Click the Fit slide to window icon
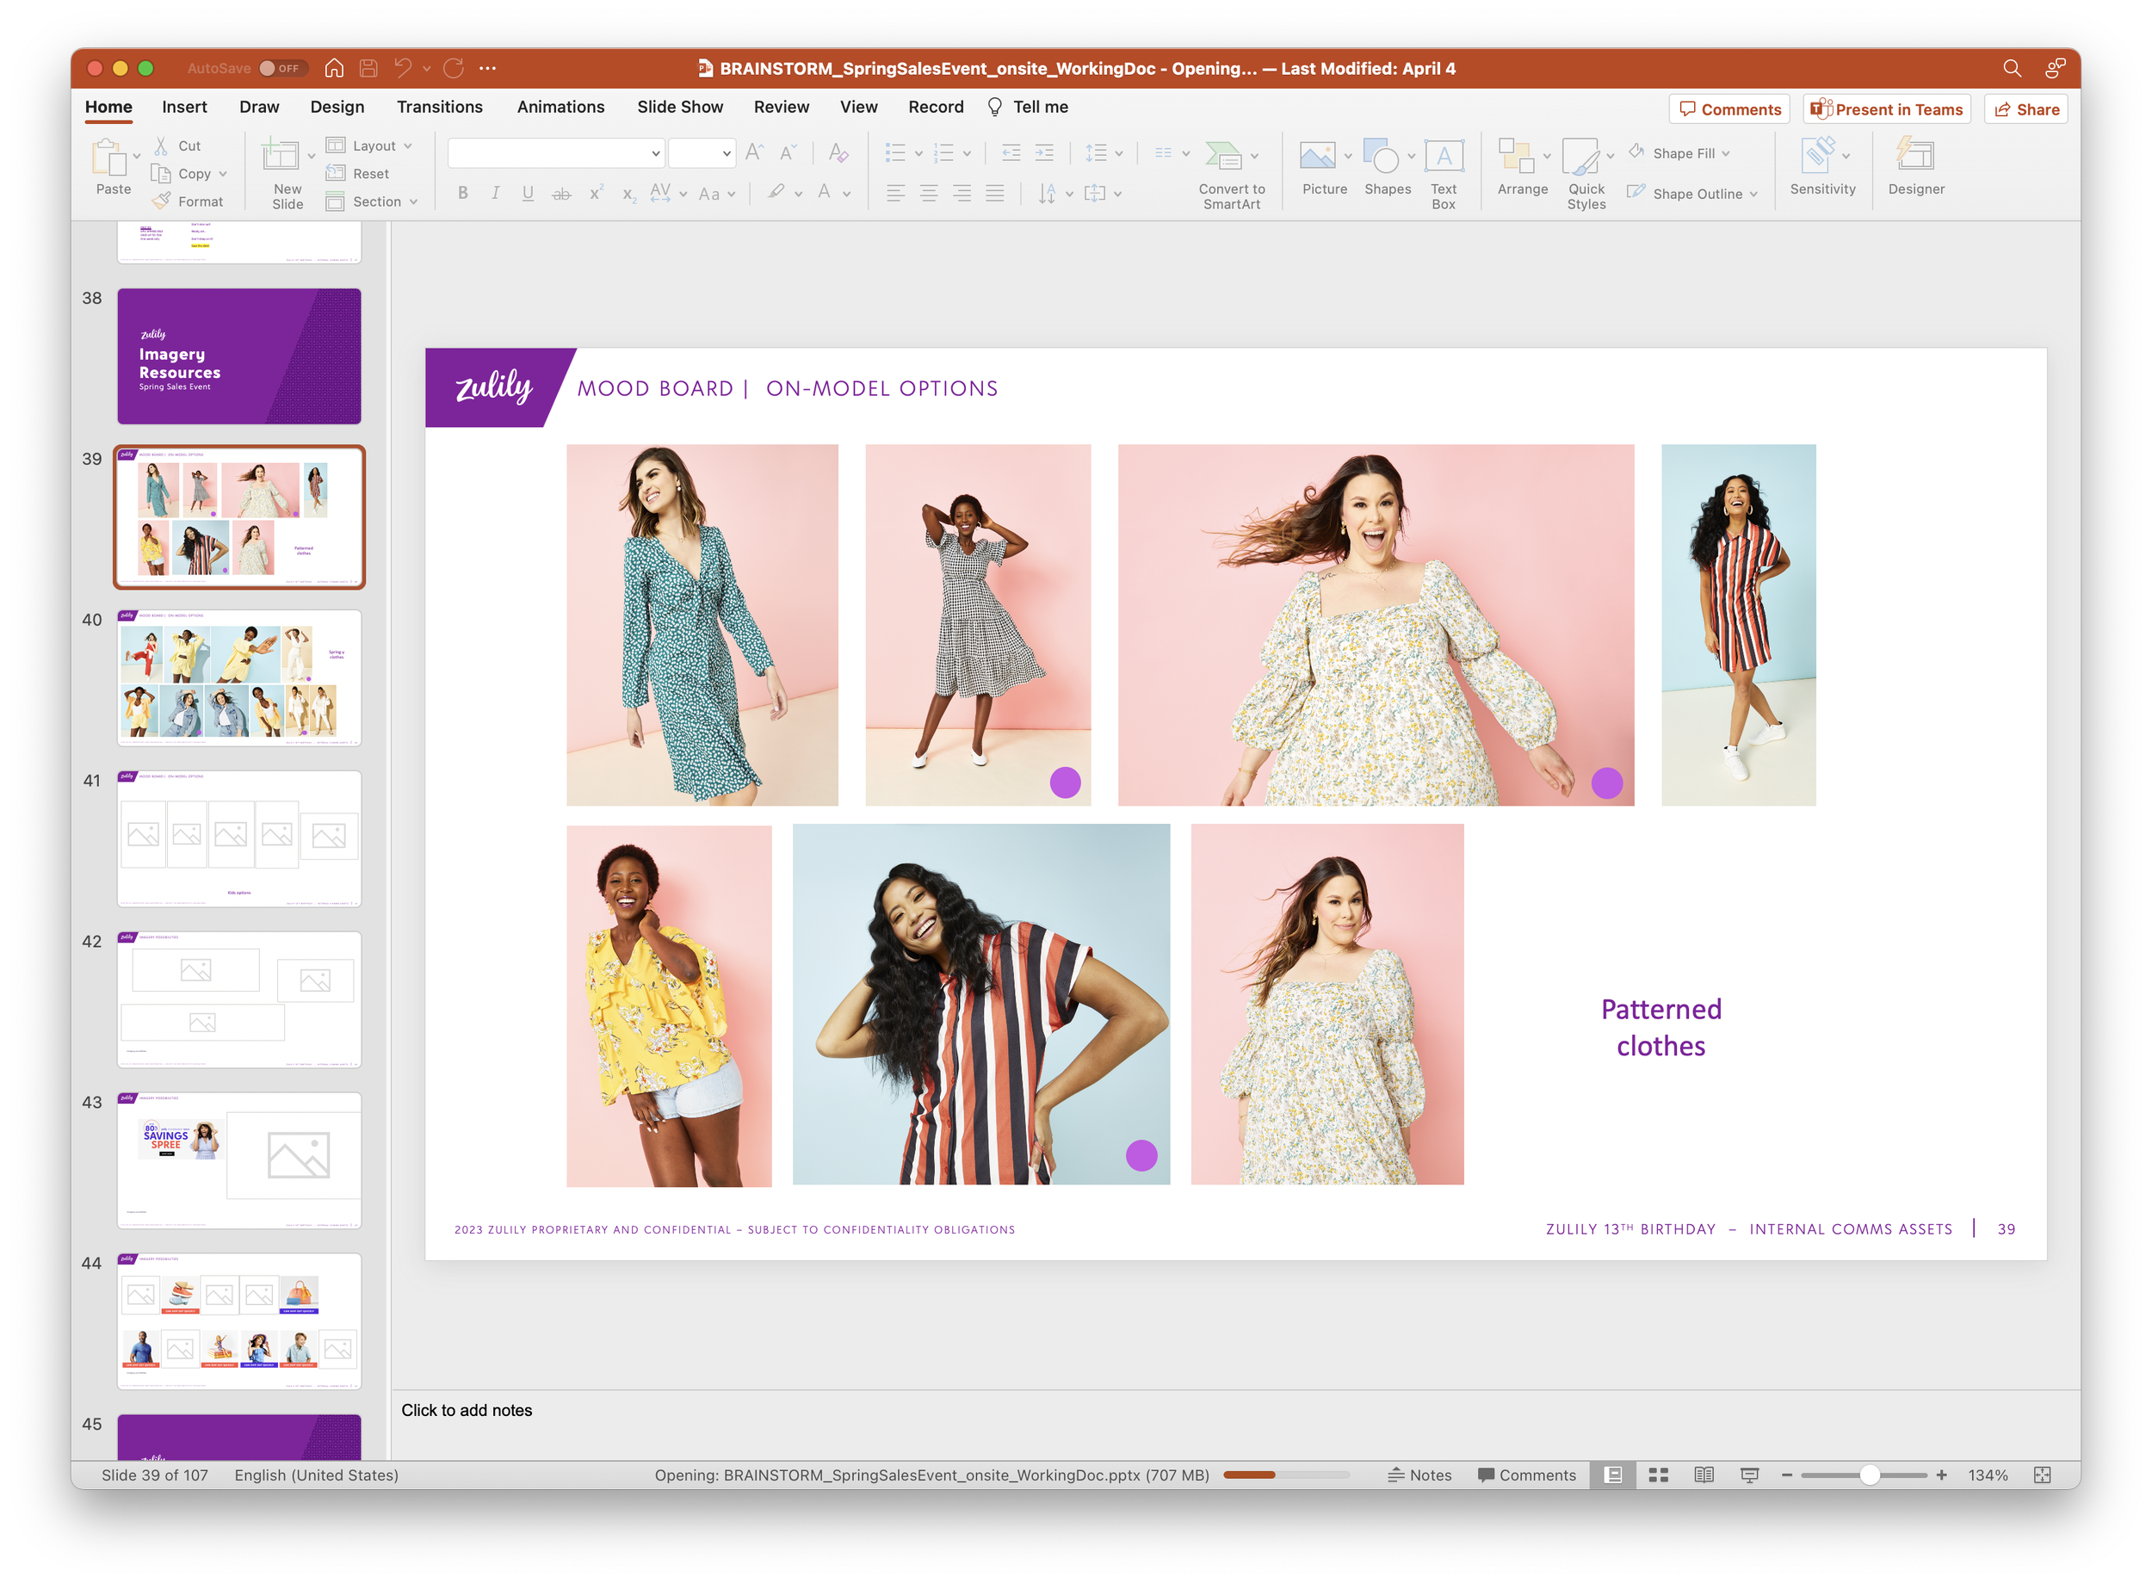2152x1583 pixels. point(2042,1475)
